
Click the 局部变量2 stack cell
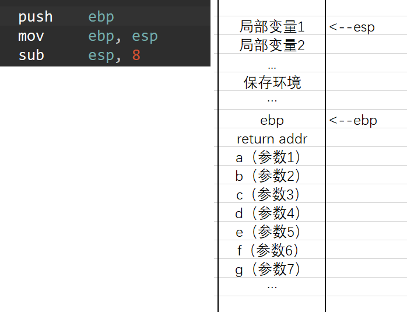point(272,44)
